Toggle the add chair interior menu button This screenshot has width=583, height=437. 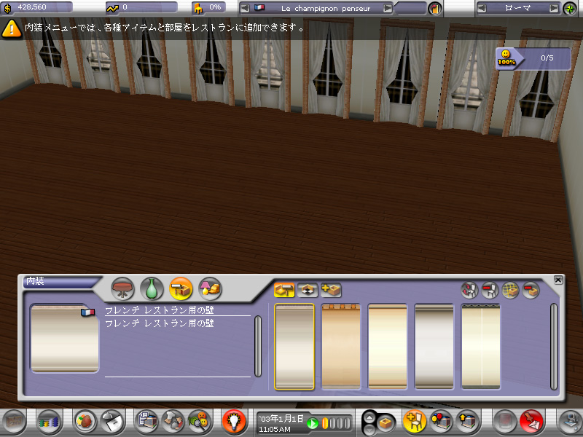414,422
